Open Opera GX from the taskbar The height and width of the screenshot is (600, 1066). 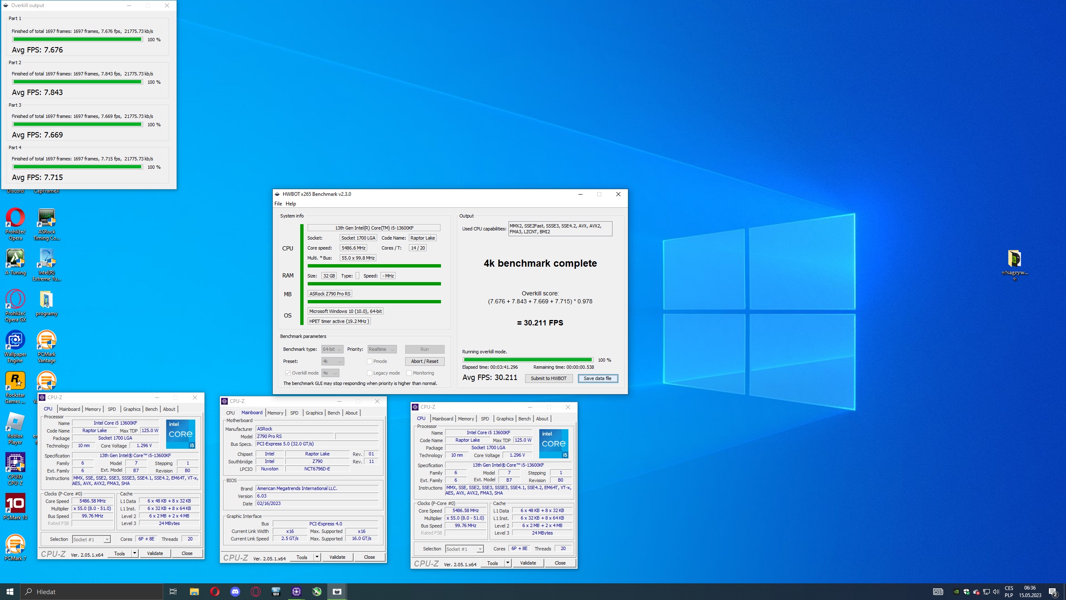[x=256, y=592]
